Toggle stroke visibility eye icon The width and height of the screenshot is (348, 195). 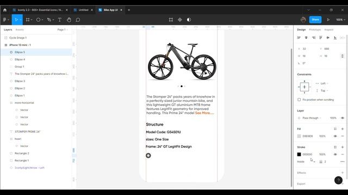point(335,154)
